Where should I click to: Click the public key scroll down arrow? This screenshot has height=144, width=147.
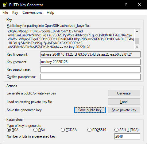point(137,47)
